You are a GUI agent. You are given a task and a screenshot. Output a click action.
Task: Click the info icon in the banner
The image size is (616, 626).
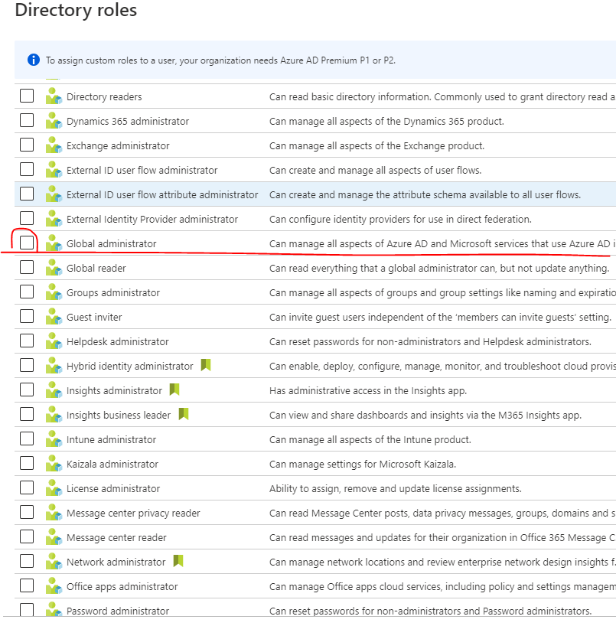click(x=33, y=60)
